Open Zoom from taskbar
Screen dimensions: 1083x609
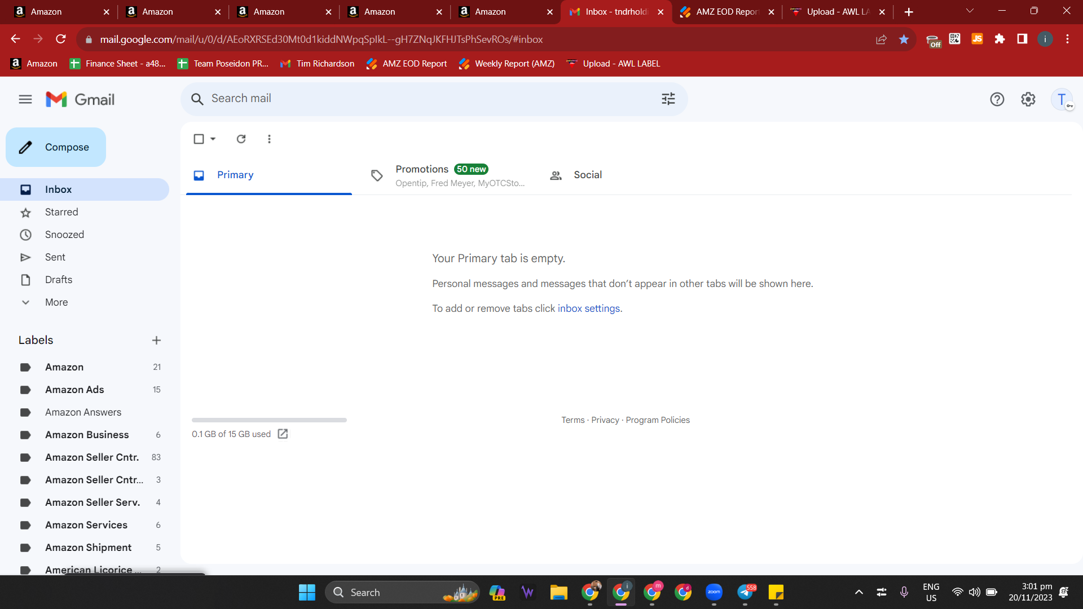(x=714, y=593)
